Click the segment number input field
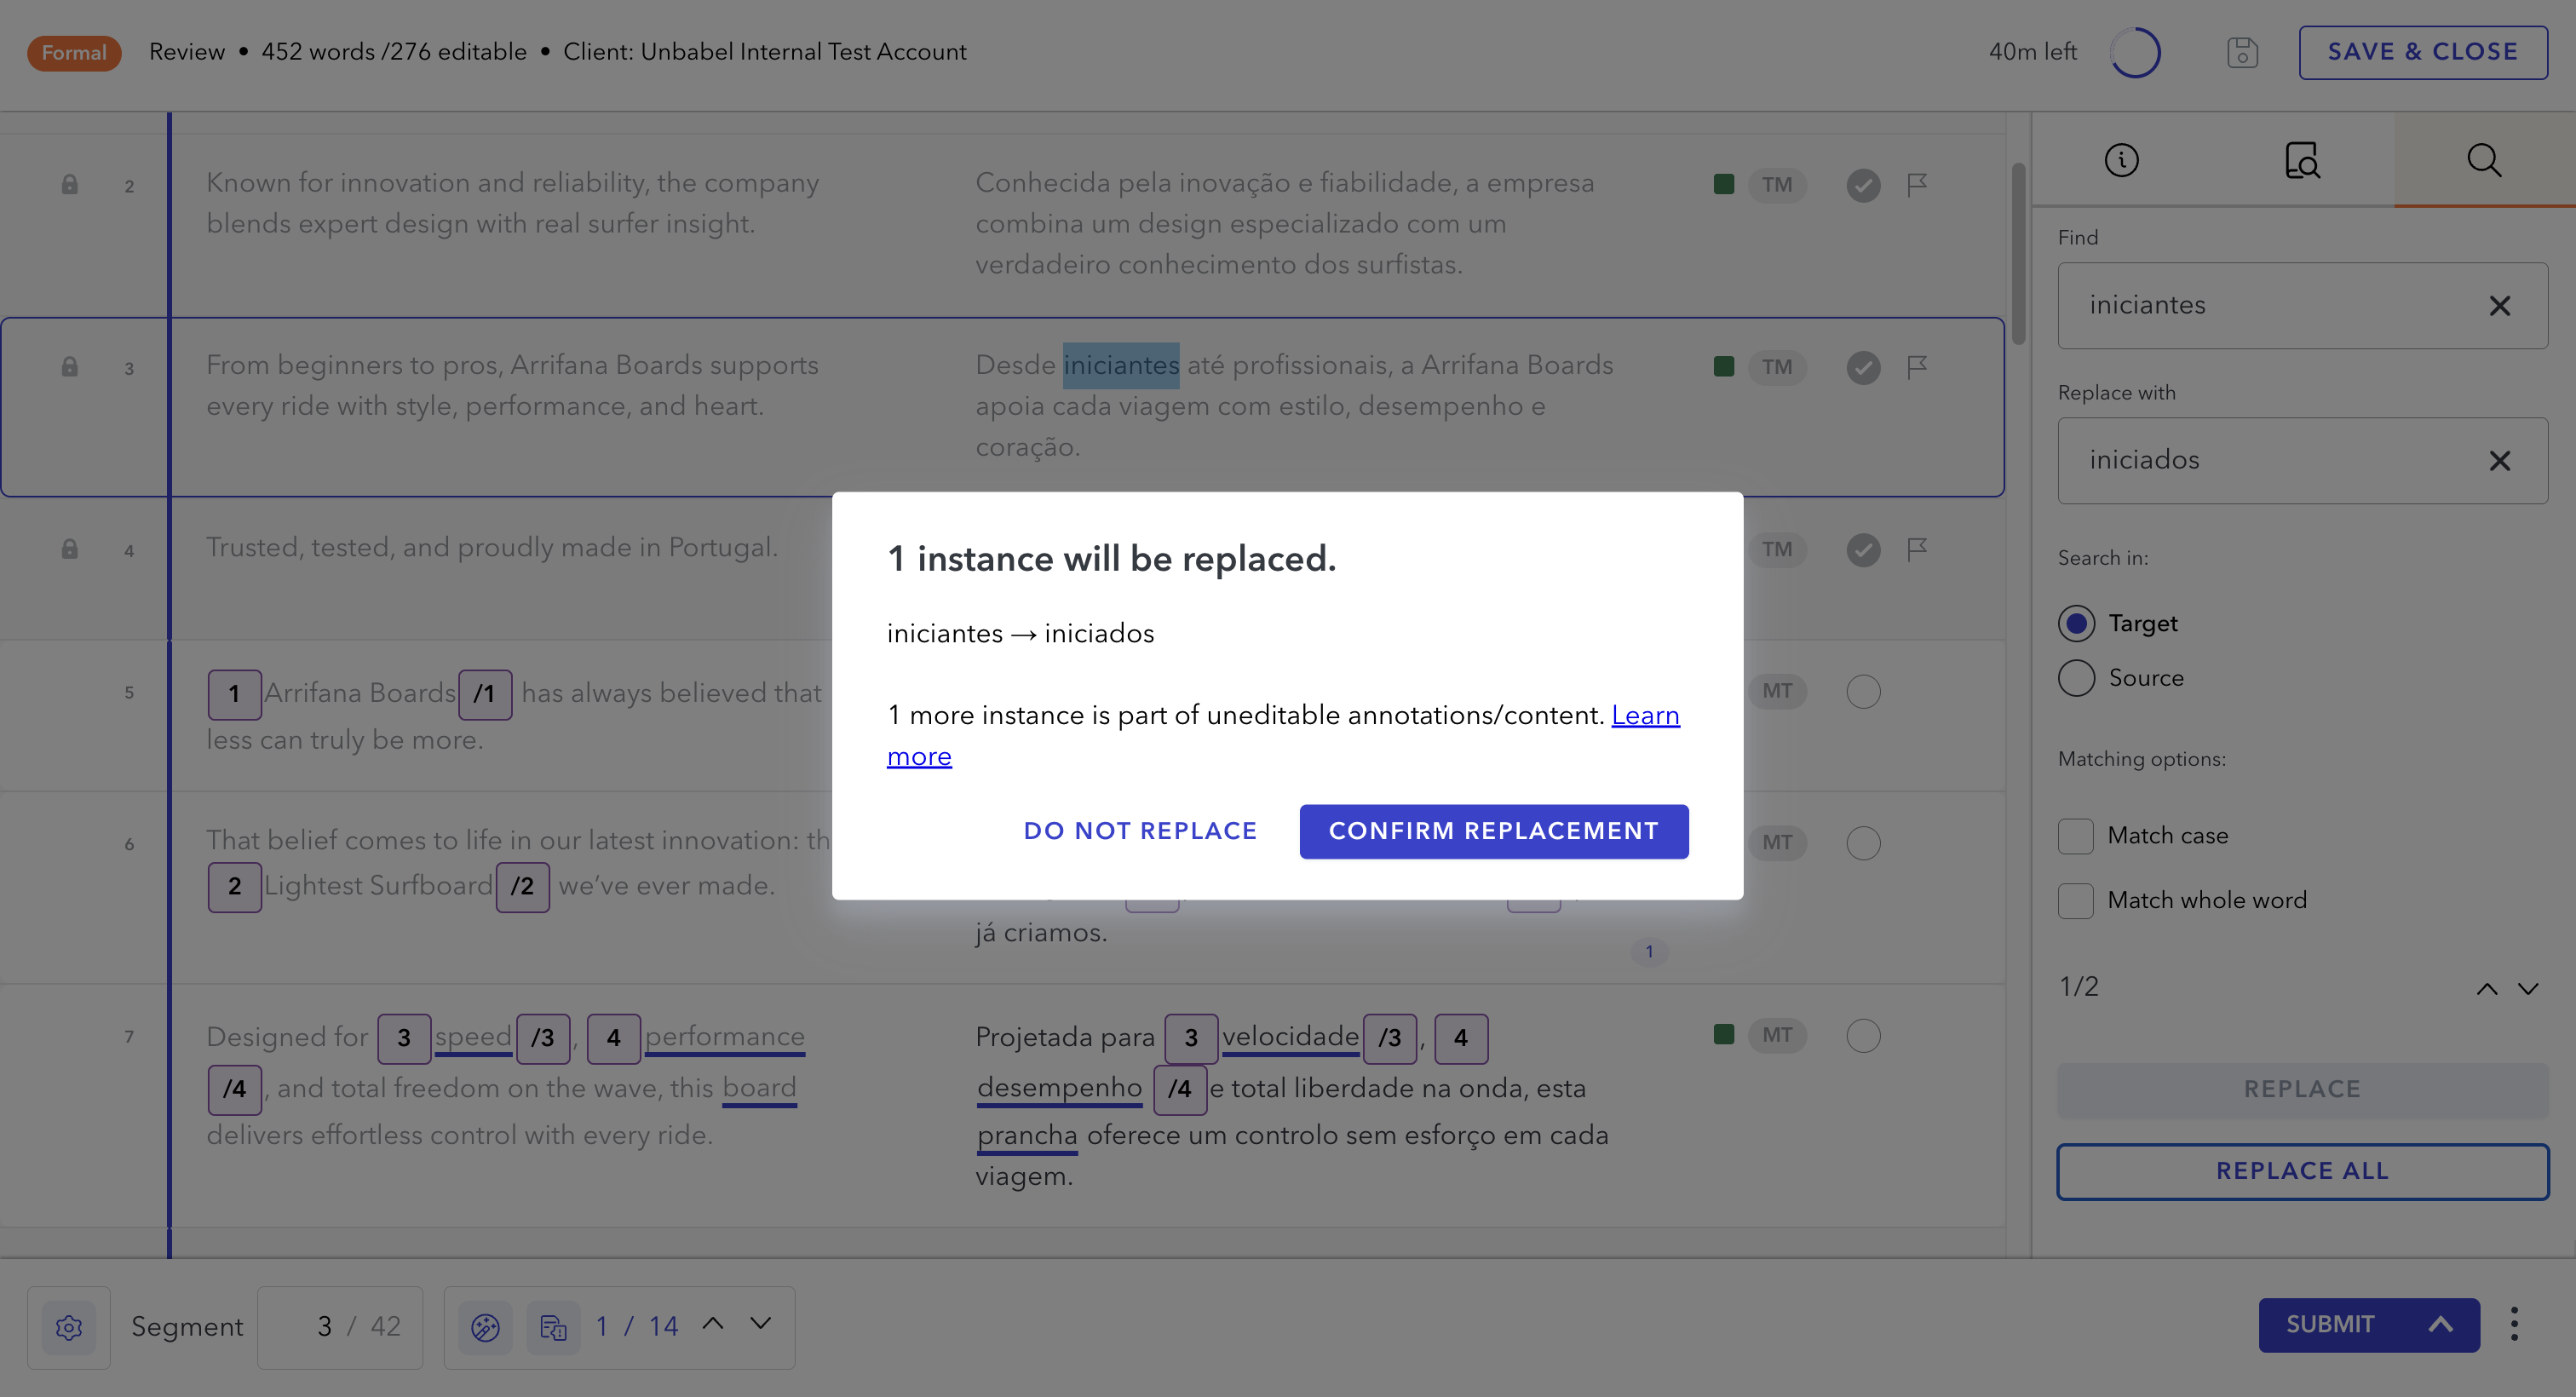Screen dimensions: 2576x1397 (324, 1327)
